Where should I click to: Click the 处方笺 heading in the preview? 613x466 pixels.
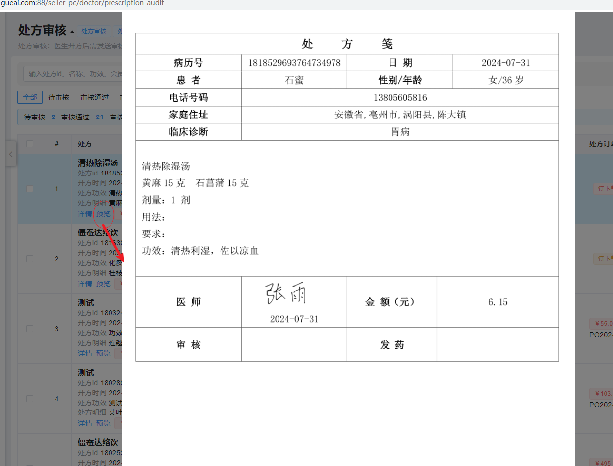point(347,44)
